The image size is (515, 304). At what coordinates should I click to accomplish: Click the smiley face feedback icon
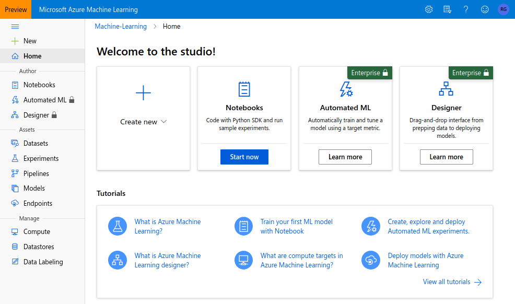click(485, 9)
